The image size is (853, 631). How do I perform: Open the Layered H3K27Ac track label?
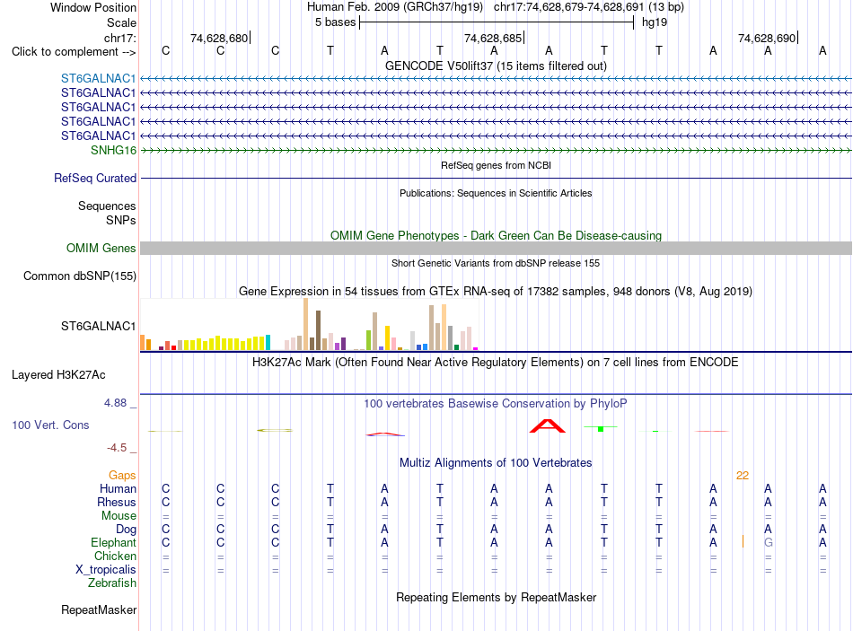tap(58, 375)
